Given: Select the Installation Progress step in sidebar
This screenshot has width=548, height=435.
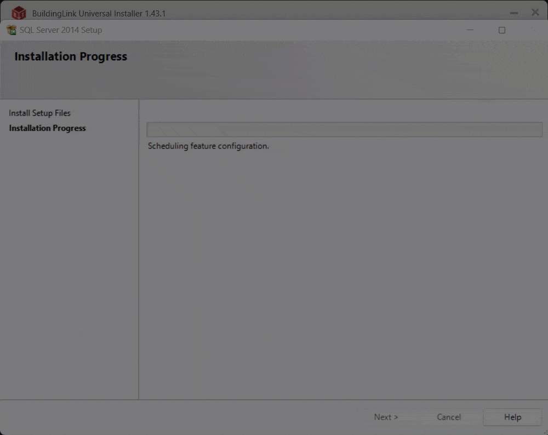Looking at the screenshot, I should [x=47, y=128].
